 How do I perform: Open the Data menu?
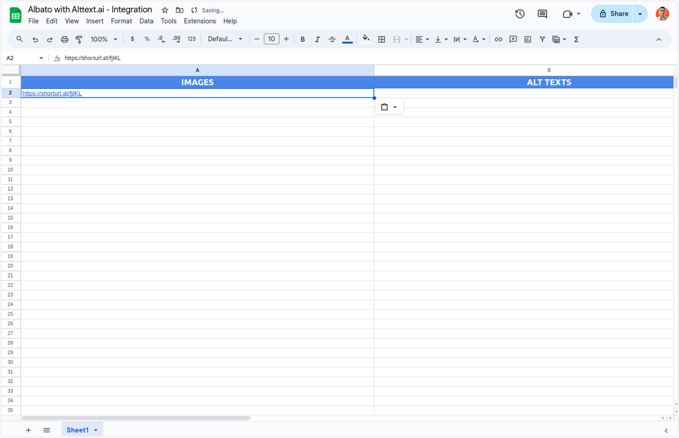(x=146, y=21)
